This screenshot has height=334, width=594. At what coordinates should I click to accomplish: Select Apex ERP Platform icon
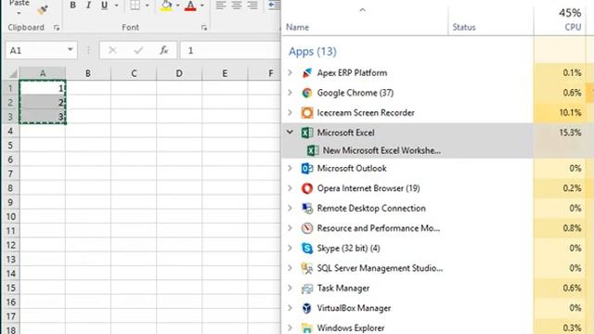tap(307, 72)
